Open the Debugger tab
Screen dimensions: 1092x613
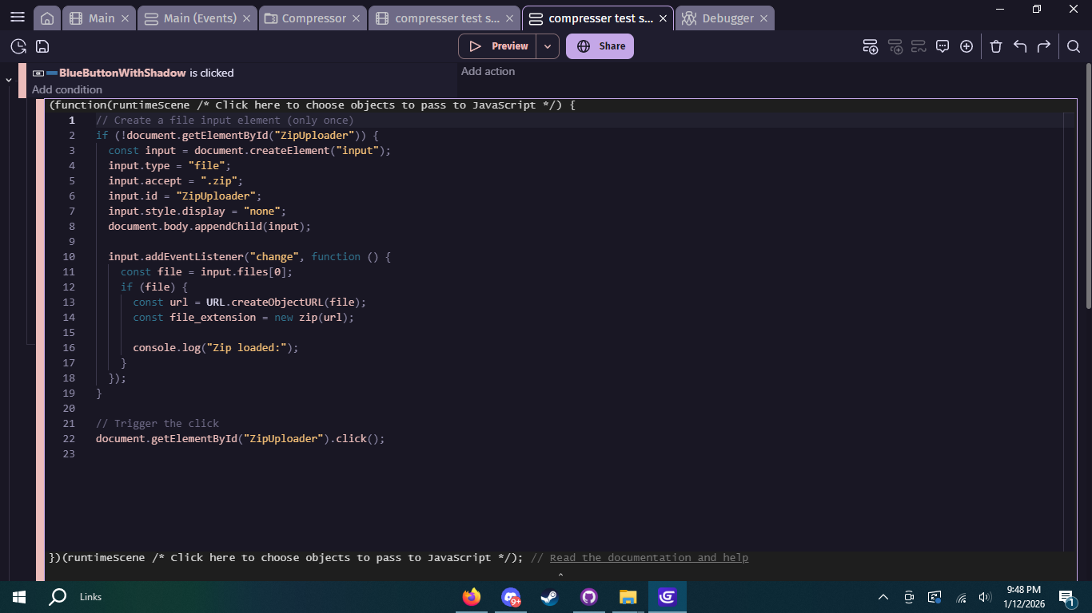tap(727, 18)
